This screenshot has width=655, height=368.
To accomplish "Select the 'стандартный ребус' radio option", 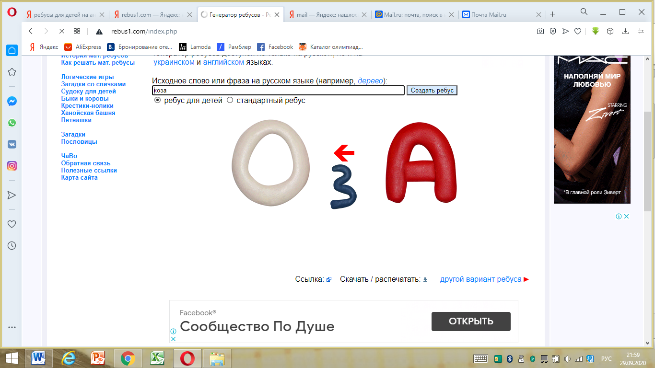I will [230, 101].
